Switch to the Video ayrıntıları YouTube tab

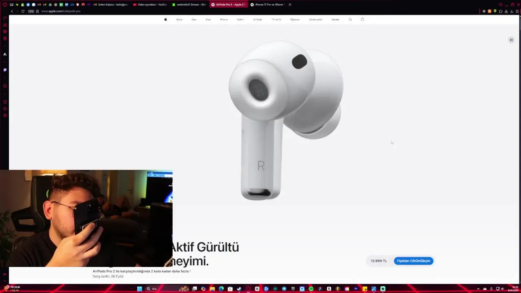(150, 4)
